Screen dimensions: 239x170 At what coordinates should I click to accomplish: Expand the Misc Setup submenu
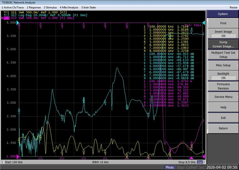[x=223, y=65]
